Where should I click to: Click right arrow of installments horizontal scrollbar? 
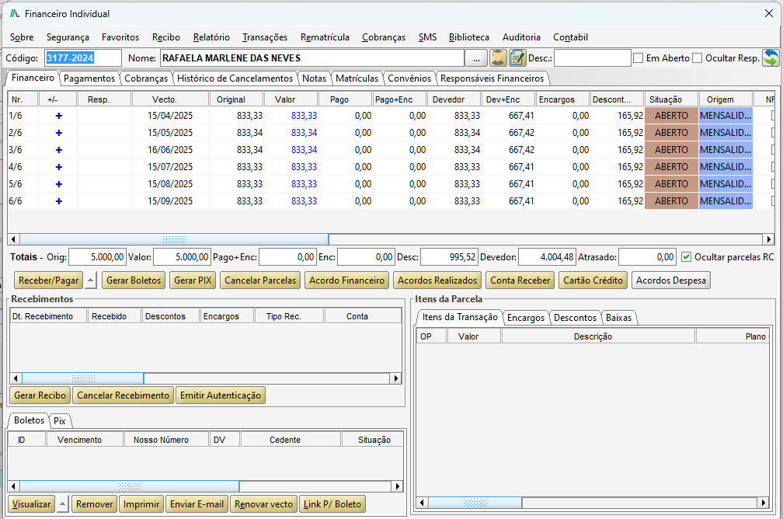pos(769,239)
